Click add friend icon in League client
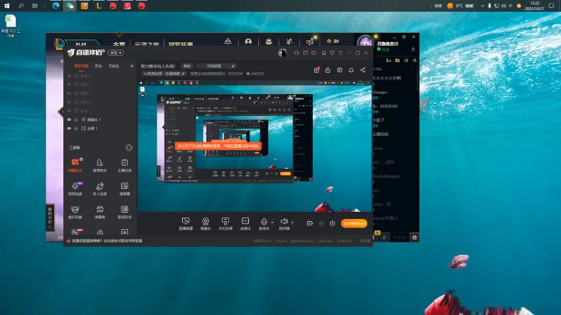This screenshot has height=315, width=561. click(388, 60)
